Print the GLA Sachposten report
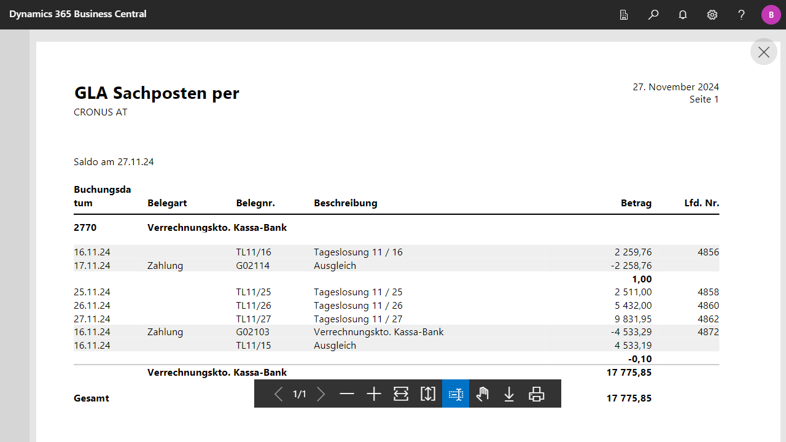Image resolution: width=786 pixels, height=442 pixels. click(536, 394)
